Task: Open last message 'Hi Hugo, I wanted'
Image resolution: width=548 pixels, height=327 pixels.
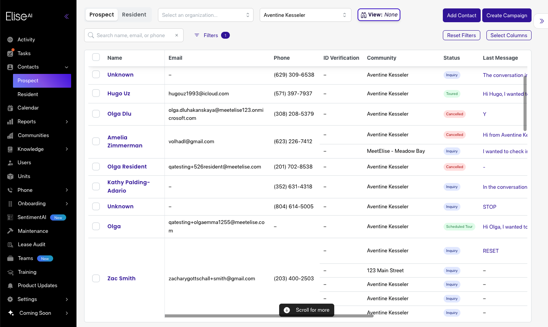Action: pos(505,94)
